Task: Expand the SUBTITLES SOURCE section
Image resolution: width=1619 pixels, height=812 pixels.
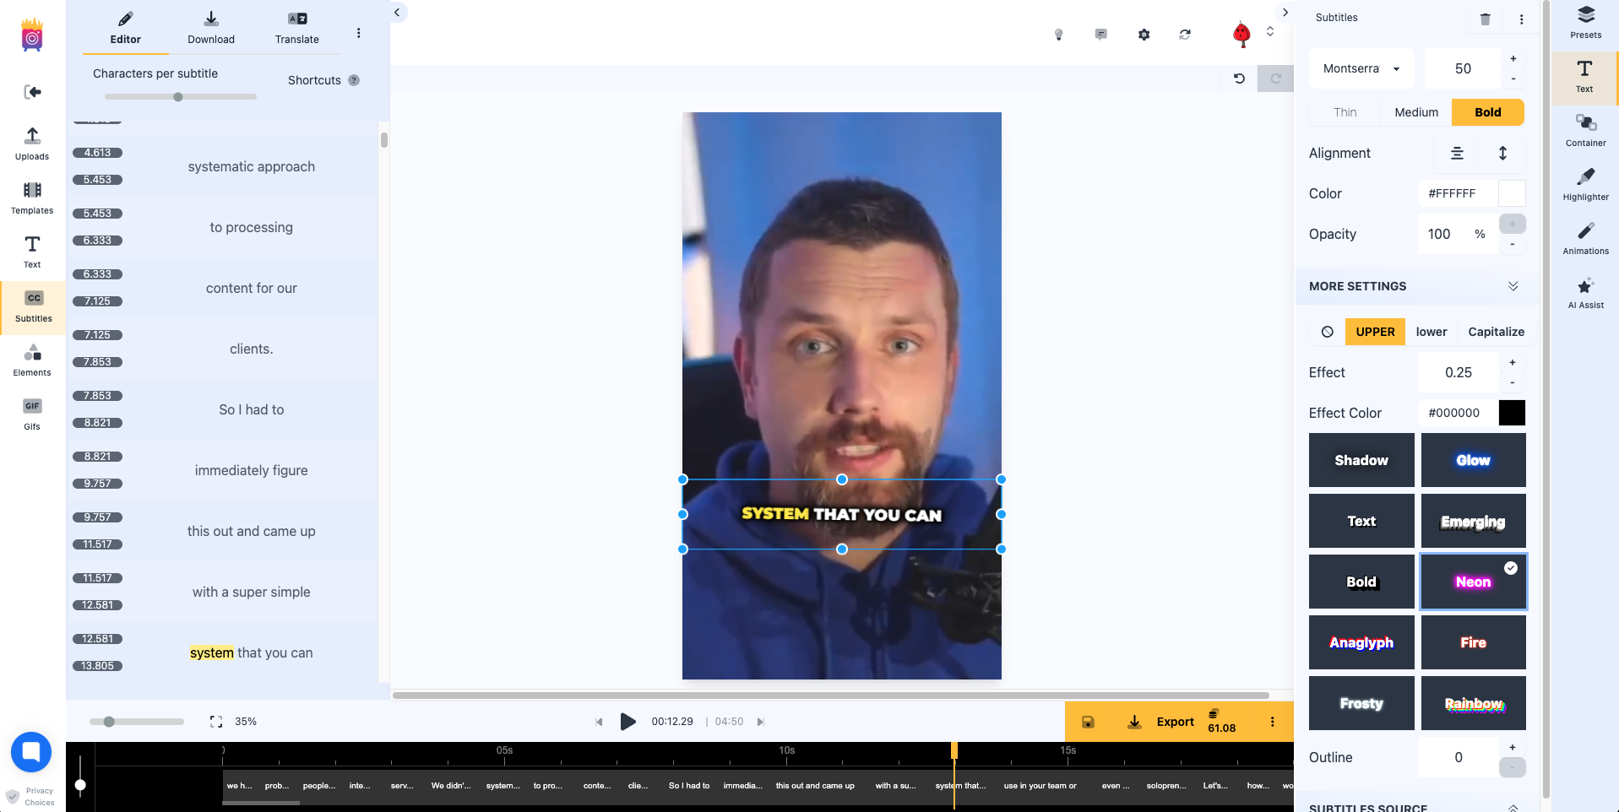Action: coord(1512,806)
